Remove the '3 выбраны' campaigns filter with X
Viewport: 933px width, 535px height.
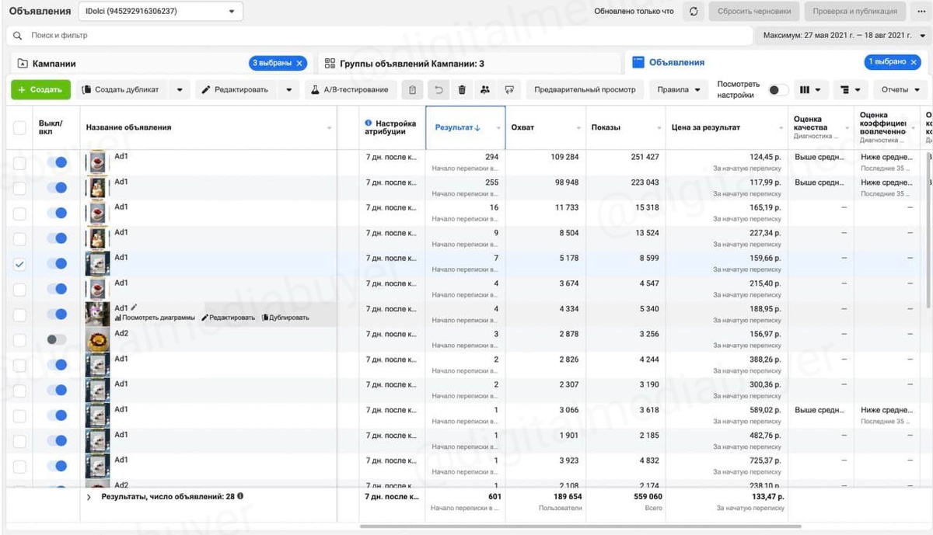coord(300,63)
